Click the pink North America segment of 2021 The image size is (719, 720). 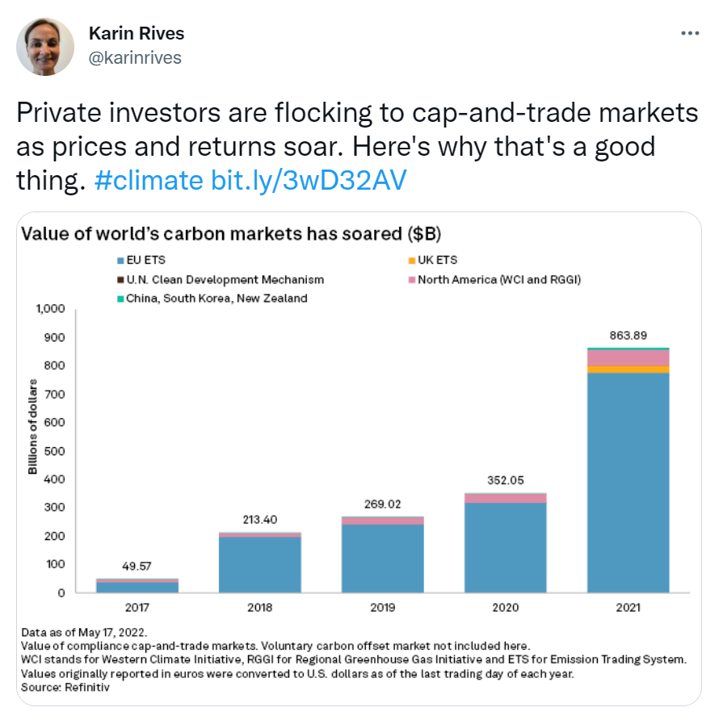pos(629,358)
